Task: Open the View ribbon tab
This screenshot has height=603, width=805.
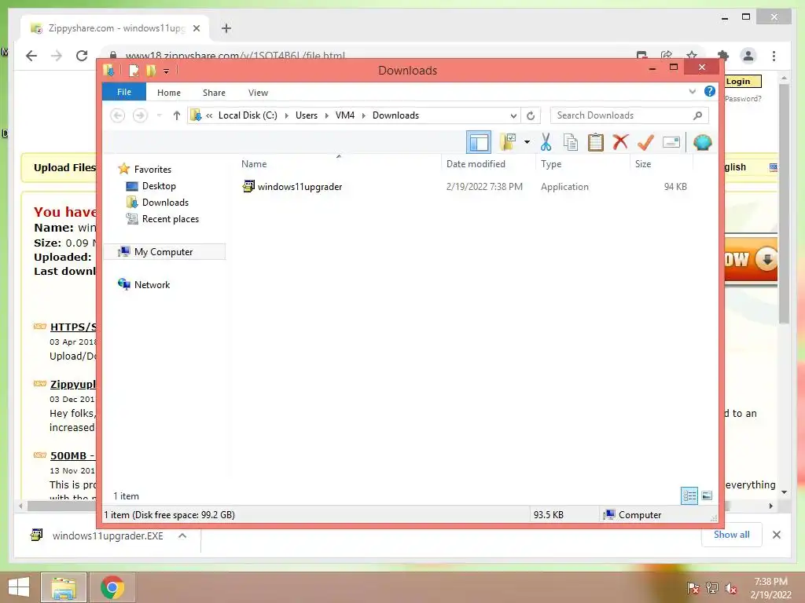Action: [258, 93]
